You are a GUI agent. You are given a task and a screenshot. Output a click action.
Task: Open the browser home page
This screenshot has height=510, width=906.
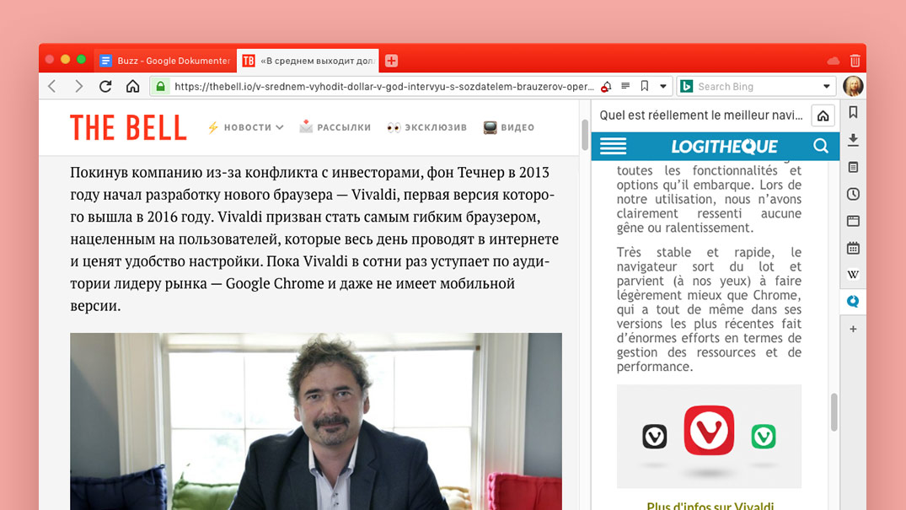point(133,87)
